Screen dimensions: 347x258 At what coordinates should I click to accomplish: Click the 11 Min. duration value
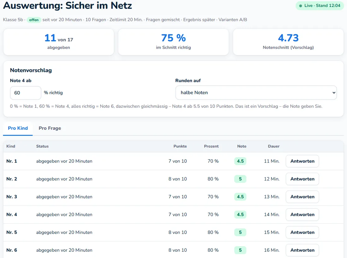[272, 161]
